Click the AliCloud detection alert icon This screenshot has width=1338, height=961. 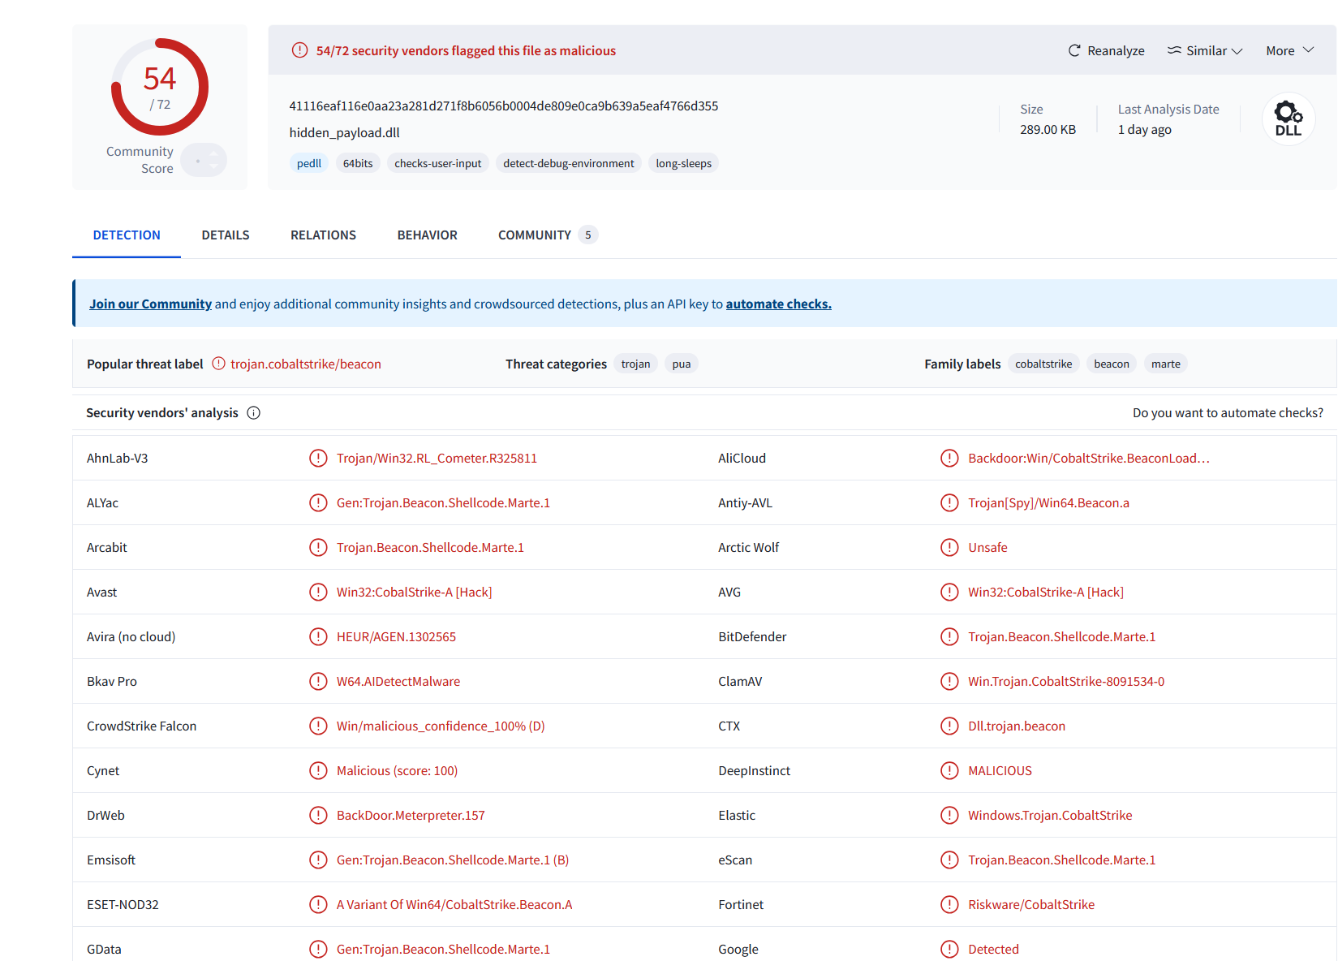coord(949,458)
